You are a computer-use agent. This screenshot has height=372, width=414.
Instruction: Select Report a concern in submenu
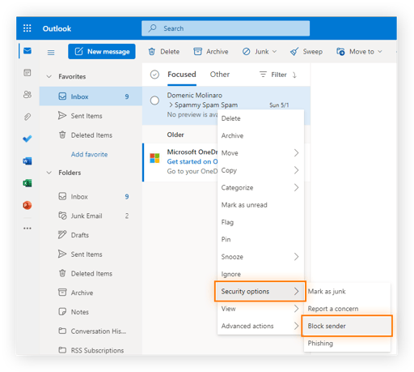click(x=347, y=309)
